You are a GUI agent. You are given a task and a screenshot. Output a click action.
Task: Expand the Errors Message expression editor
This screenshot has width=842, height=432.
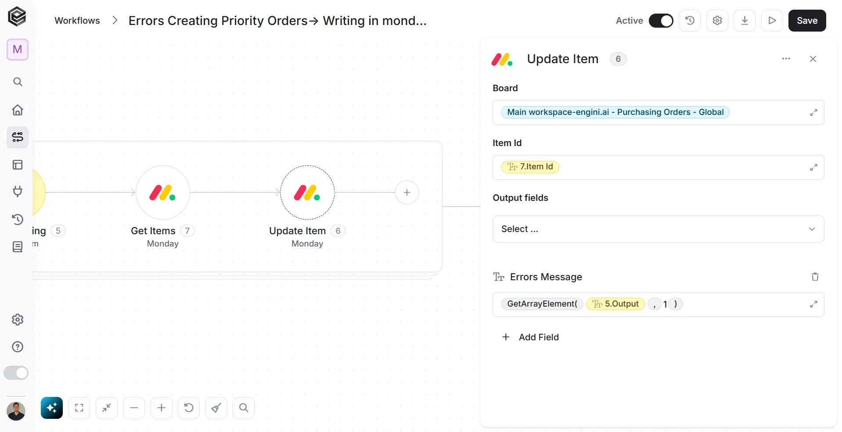pos(813,304)
